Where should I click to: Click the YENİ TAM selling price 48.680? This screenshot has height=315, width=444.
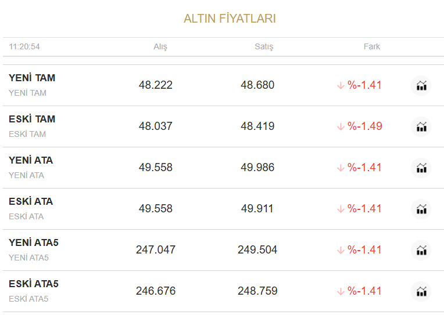click(x=257, y=85)
